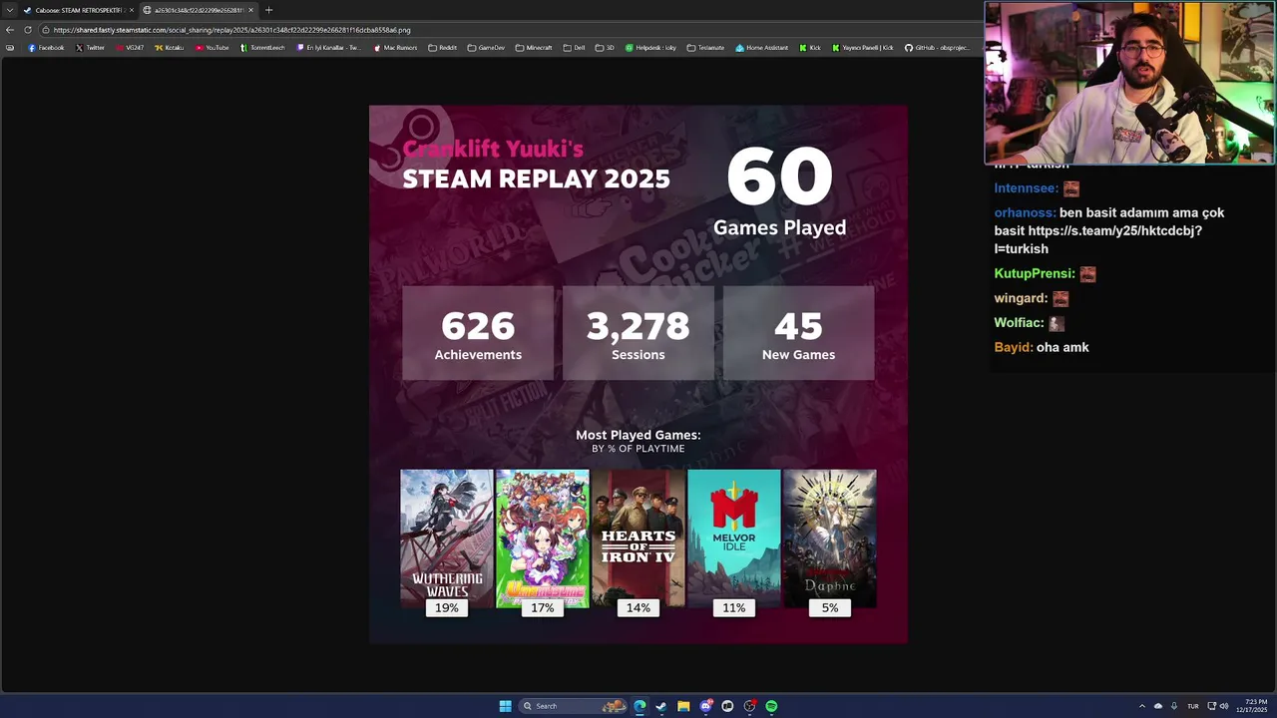1277x718 pixels.
Task: Open the Kick bookmark
Action: coord(810,48)
